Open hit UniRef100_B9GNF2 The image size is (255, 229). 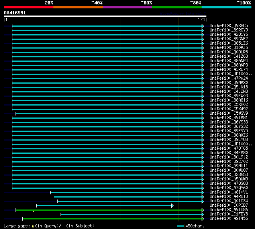(229, 39)
